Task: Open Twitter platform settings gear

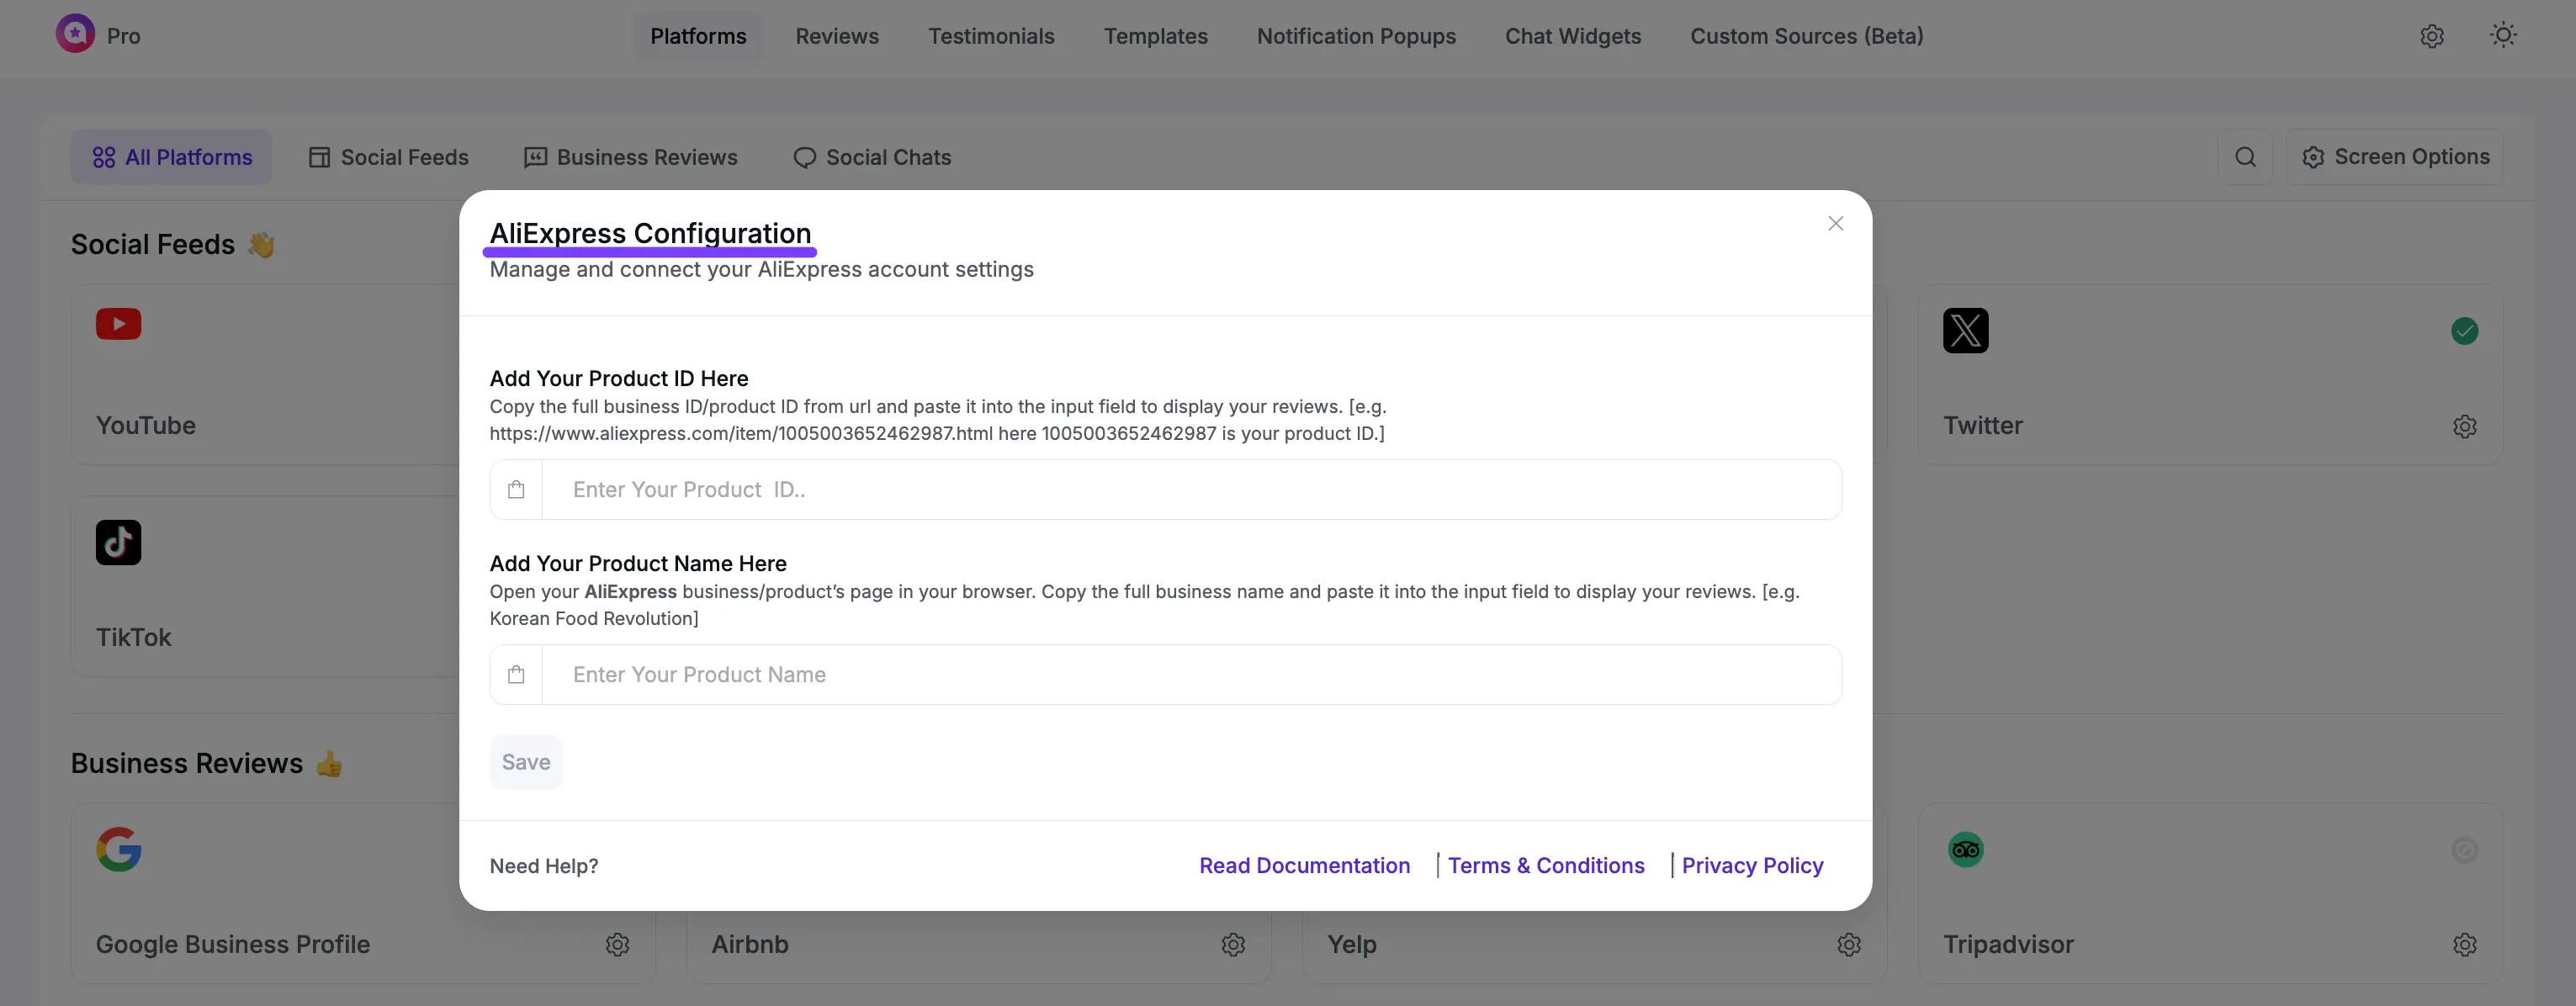Action: pos(2465,426)
